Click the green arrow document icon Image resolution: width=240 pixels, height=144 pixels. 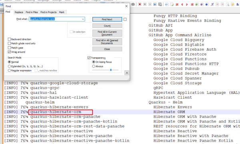click(197, 4)
